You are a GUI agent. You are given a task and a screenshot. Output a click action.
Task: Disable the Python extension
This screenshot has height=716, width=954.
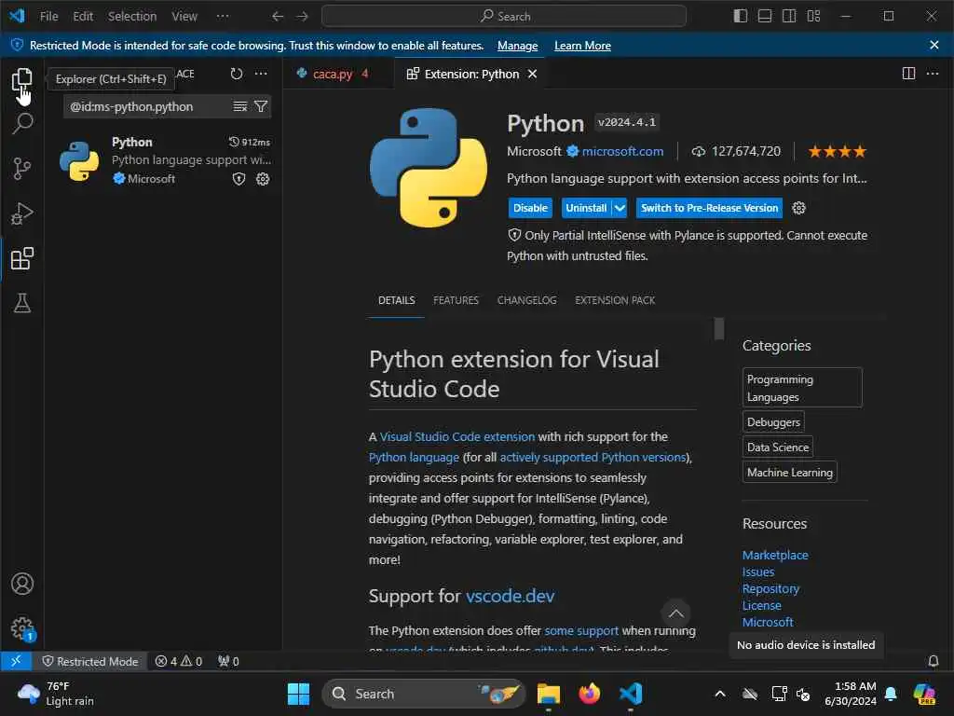click(530, 208)
